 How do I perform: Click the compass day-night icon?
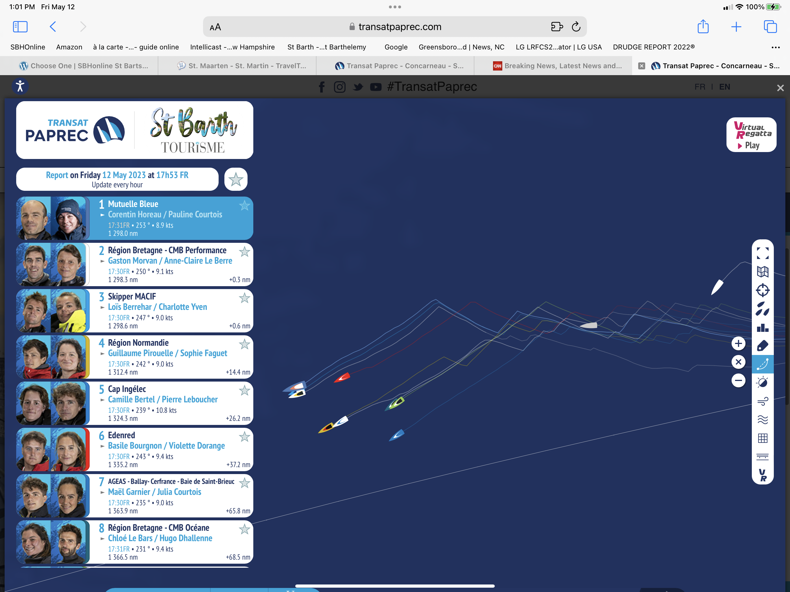[x=763, y=382]
